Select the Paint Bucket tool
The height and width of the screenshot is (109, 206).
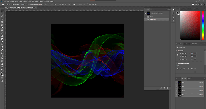pos(2,44)
